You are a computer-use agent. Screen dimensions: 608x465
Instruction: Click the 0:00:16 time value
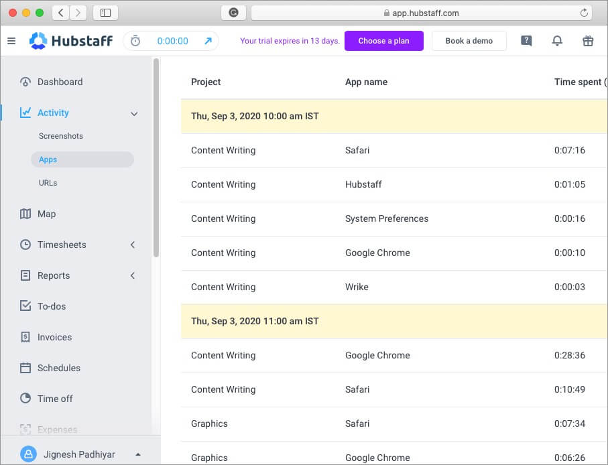570,218
